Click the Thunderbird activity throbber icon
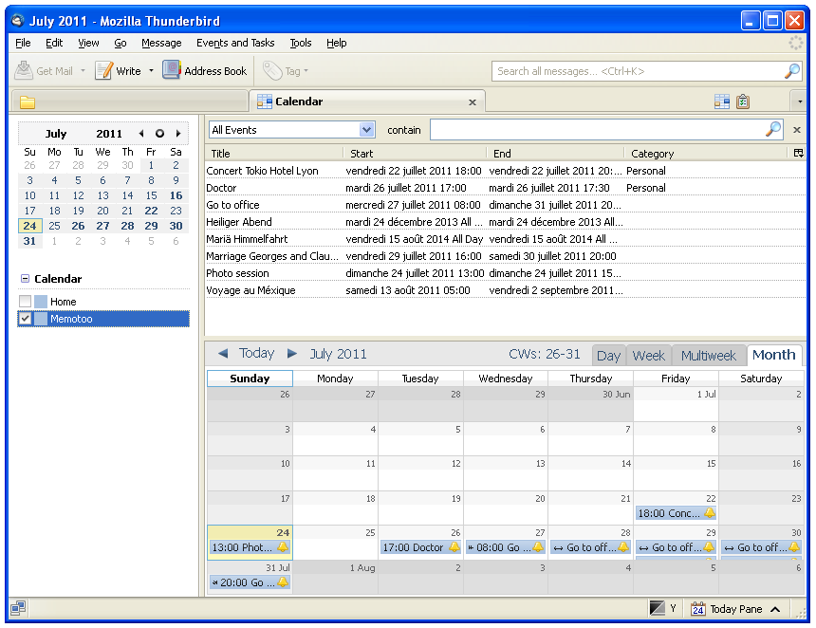The width and height of the screenshot is (816, 628). (x=796, y=44)
